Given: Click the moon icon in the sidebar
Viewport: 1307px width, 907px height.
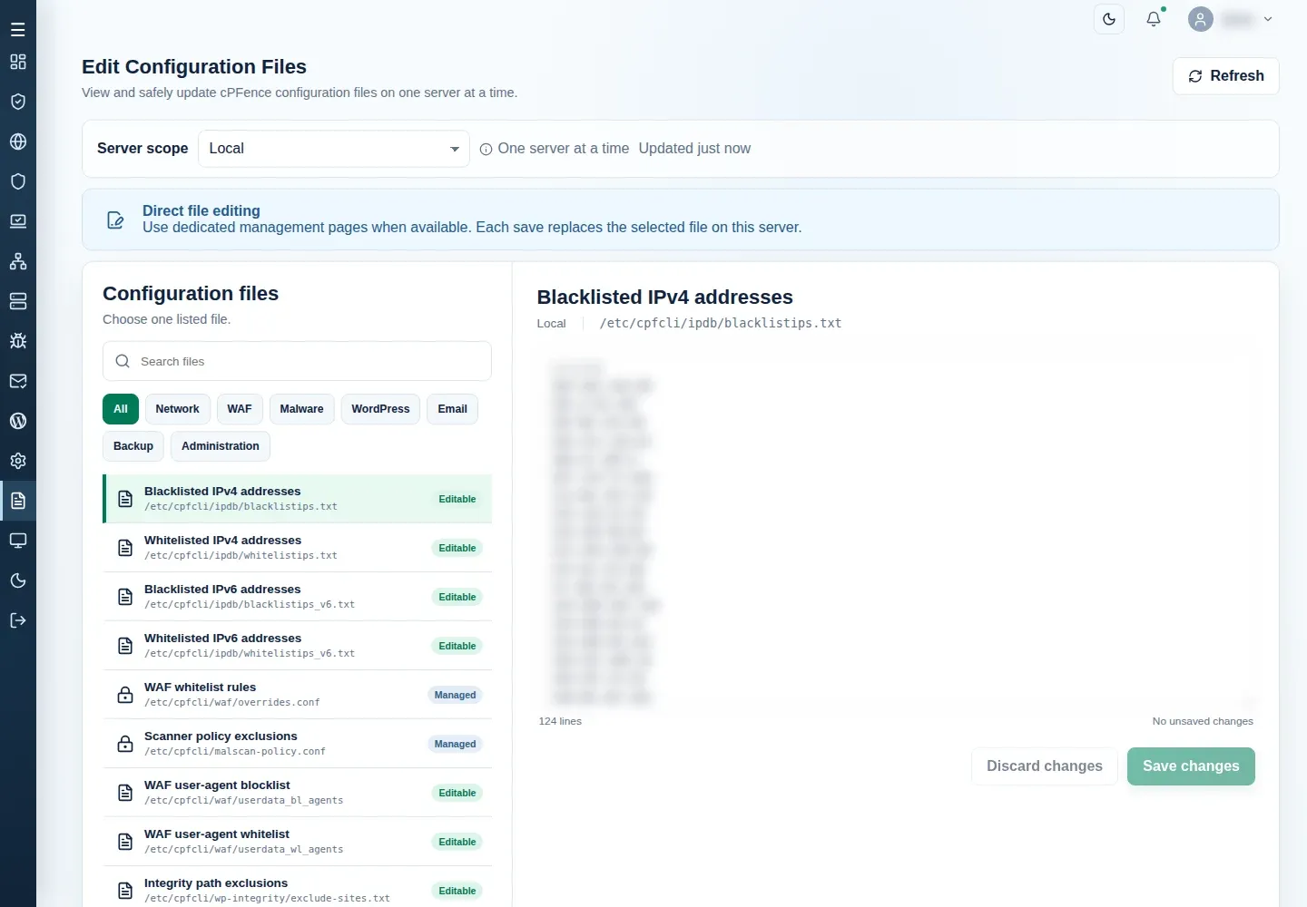Looking at the screenshot, I should point(17,580).
